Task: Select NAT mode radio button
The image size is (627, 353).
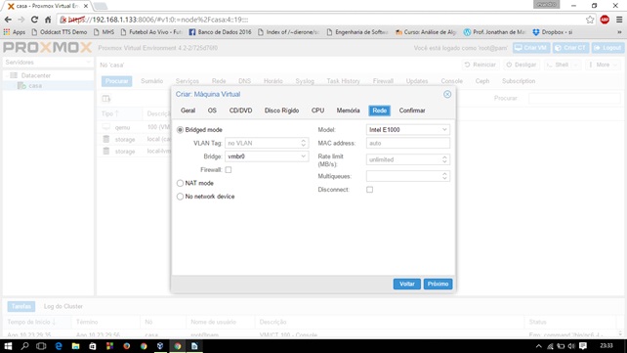Action: tap(180, 183)
